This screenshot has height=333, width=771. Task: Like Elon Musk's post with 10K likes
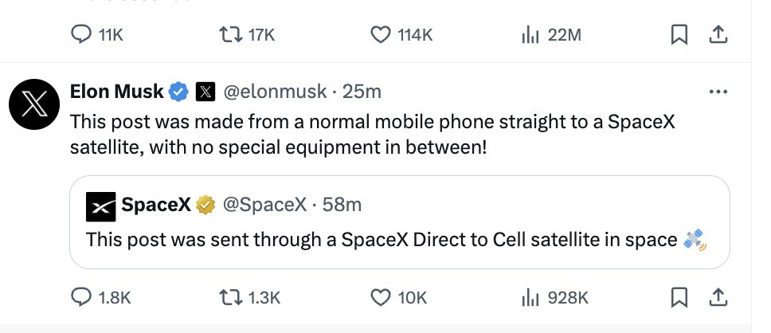tap(382, 298)
